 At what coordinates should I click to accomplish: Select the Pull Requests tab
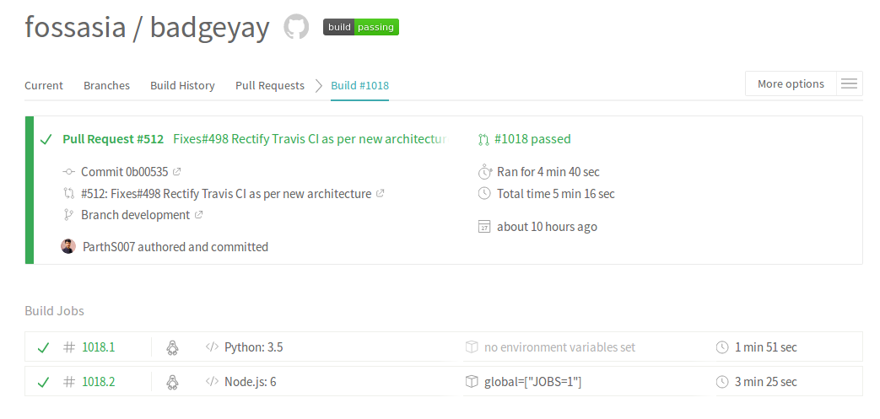pyautogui.click(x=270, y=85)
